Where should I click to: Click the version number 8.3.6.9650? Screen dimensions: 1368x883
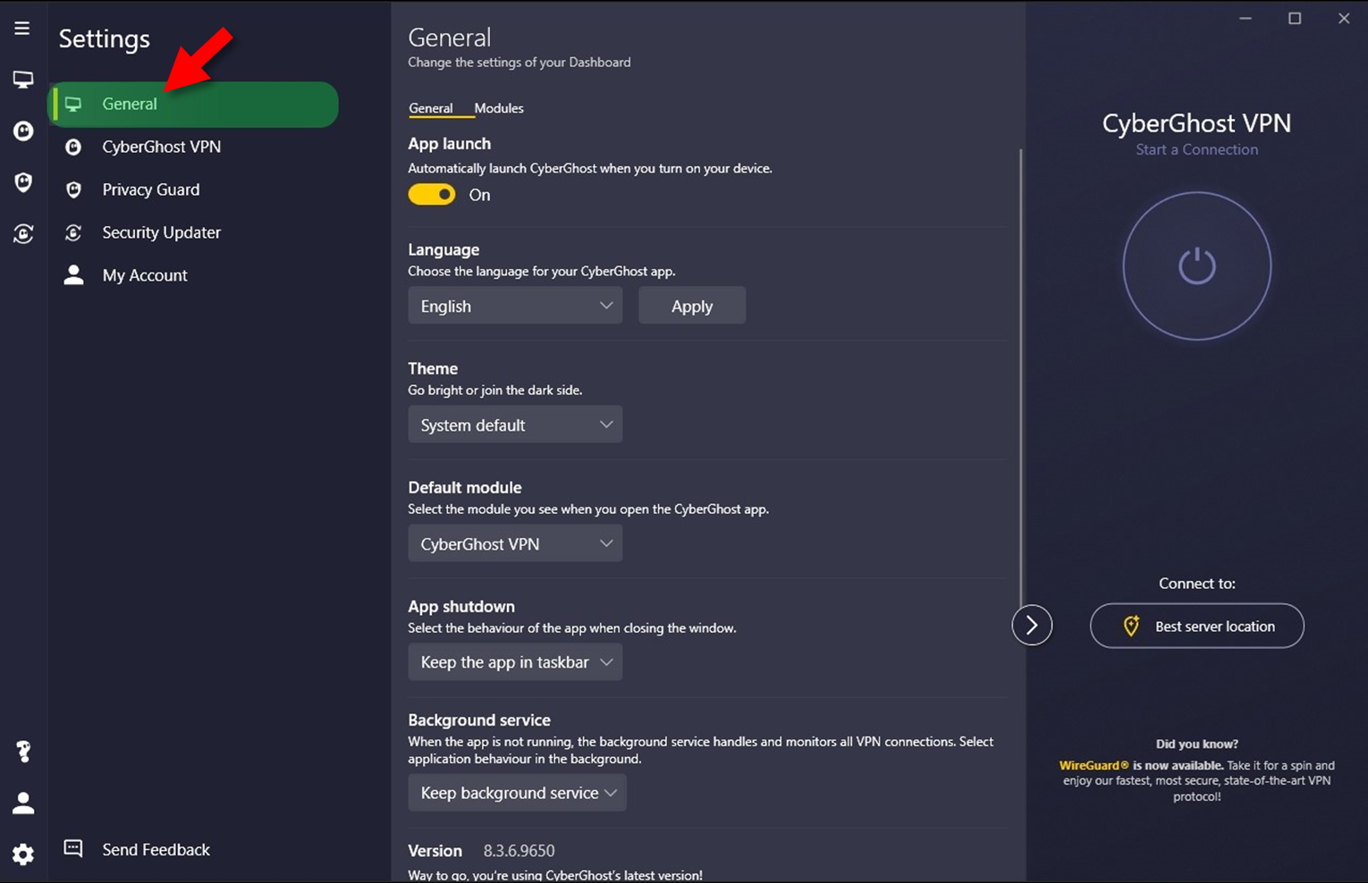519,851
